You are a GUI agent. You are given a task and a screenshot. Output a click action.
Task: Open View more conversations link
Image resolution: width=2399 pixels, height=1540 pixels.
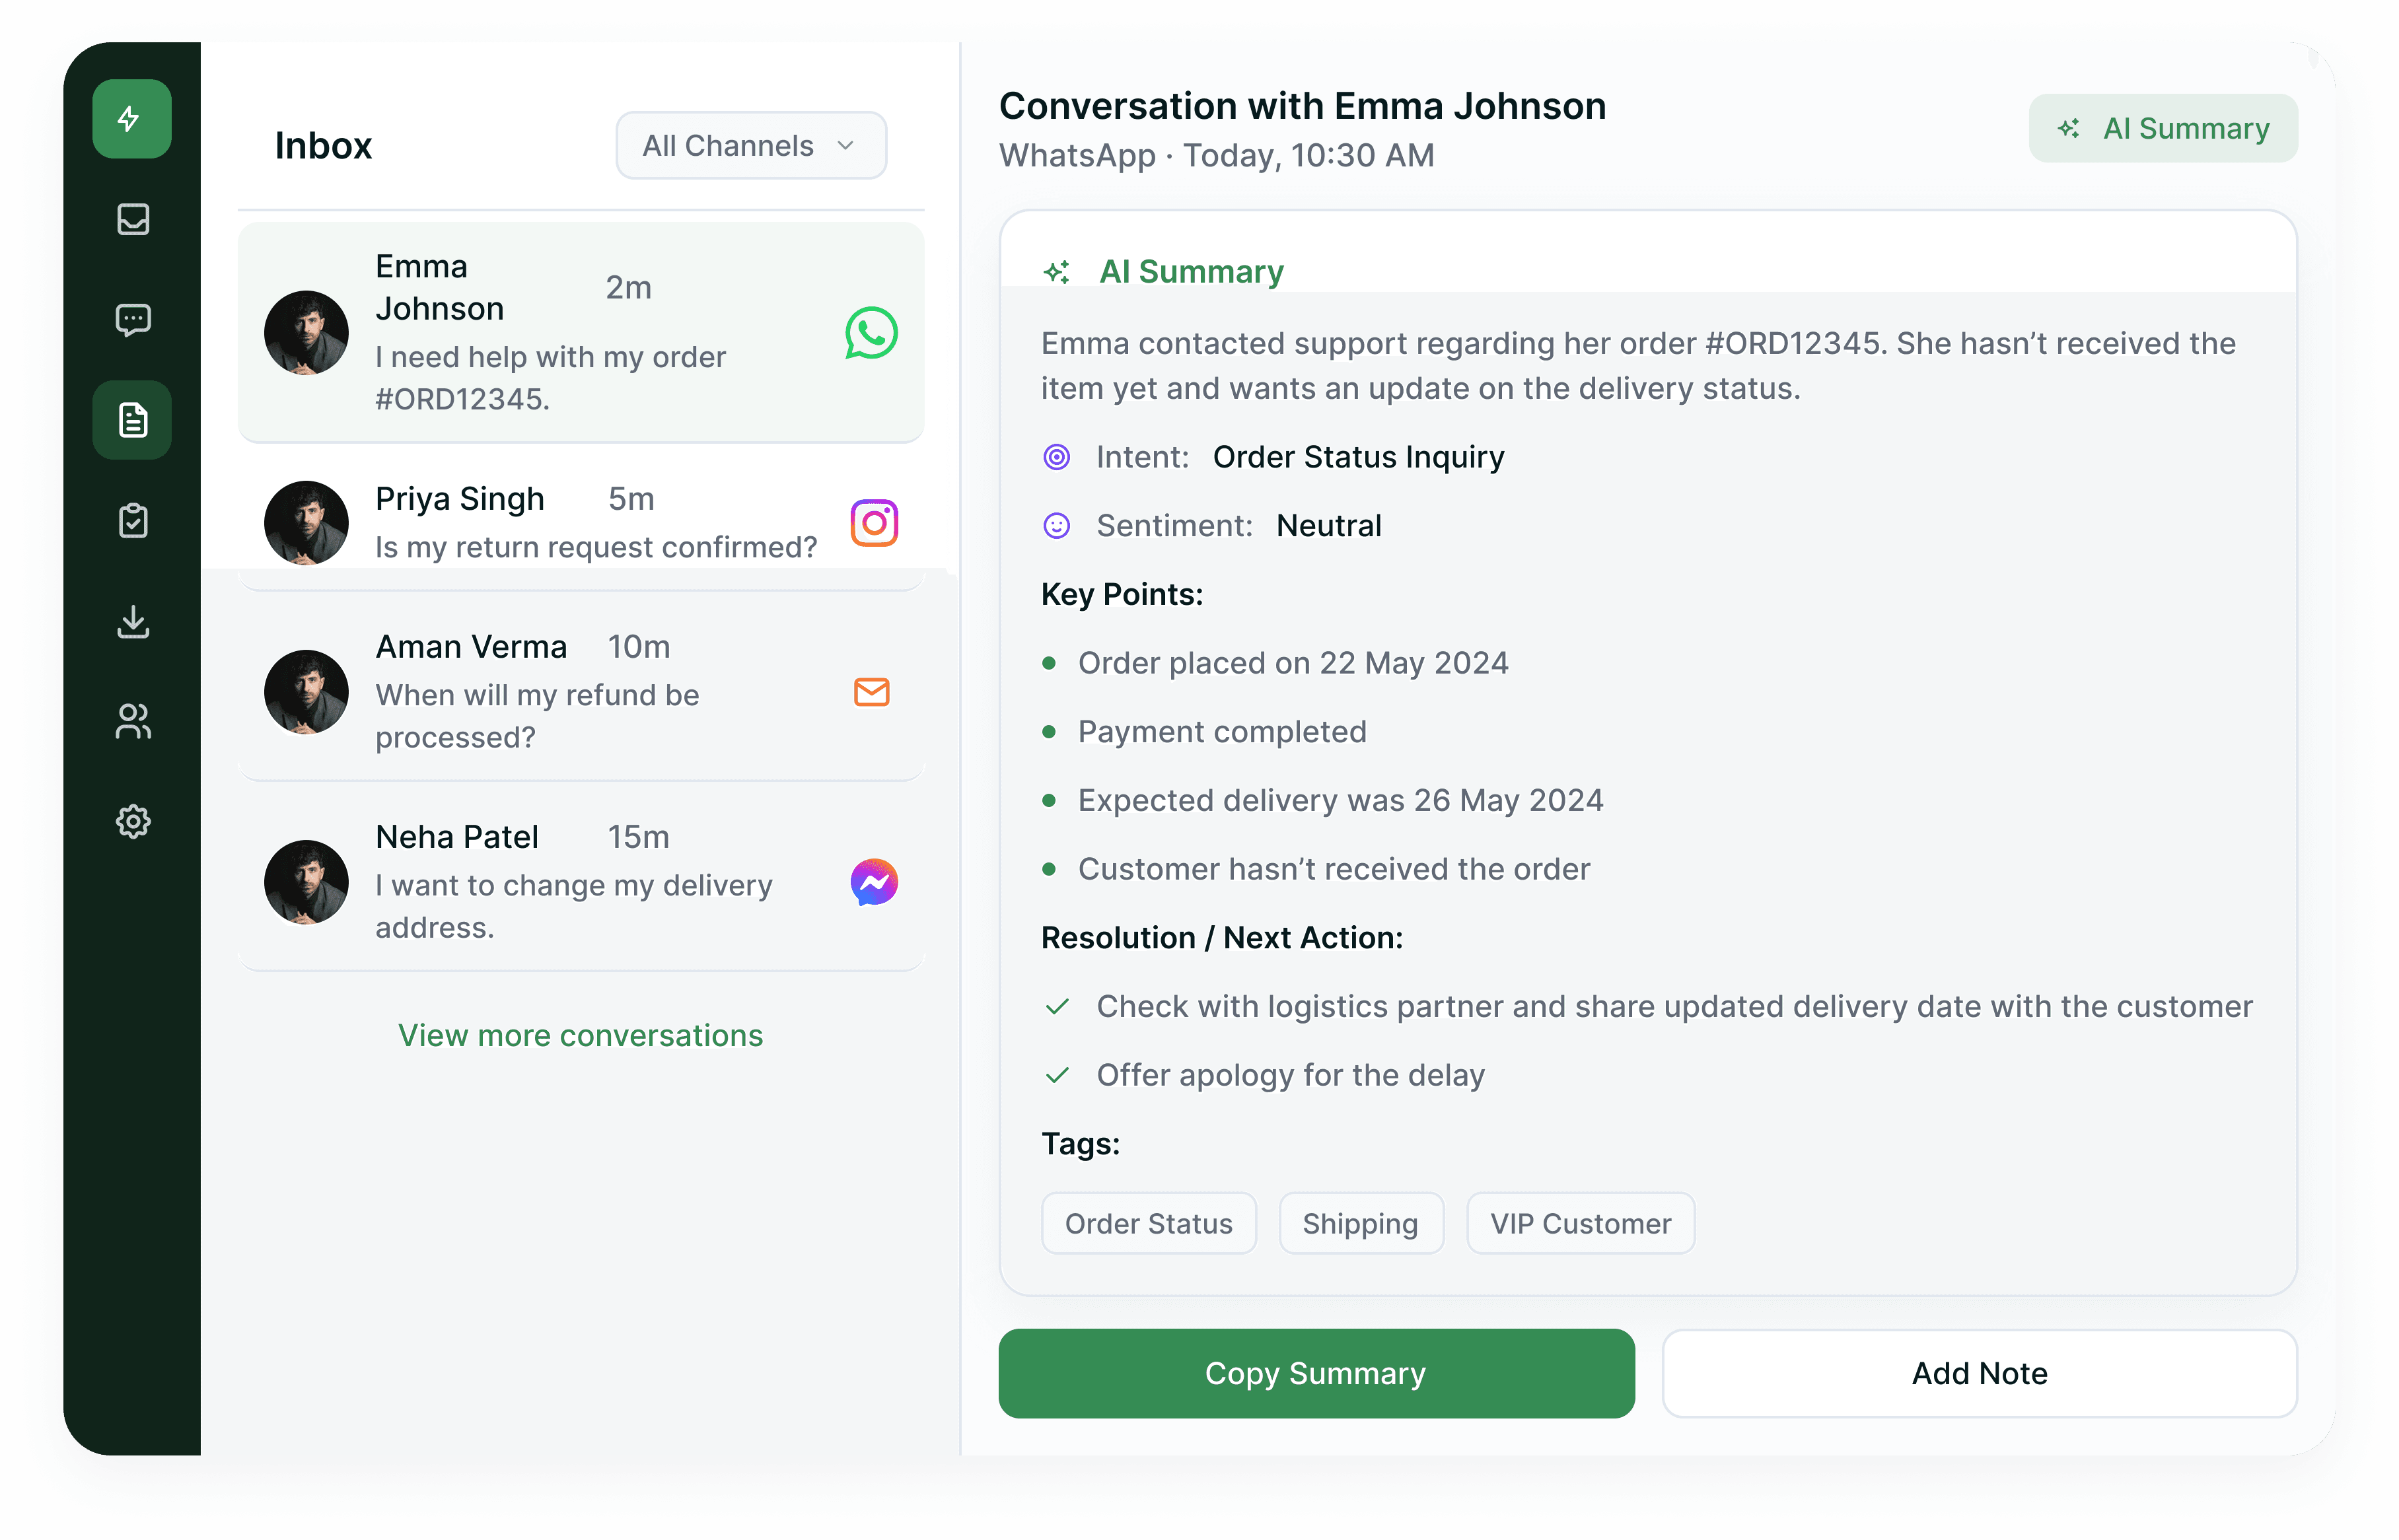[x=580, y=1035]
